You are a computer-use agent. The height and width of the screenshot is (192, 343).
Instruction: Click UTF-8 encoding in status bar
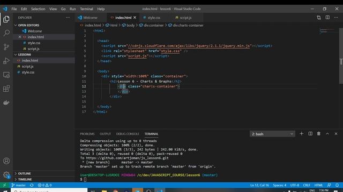tap(294, 185)
